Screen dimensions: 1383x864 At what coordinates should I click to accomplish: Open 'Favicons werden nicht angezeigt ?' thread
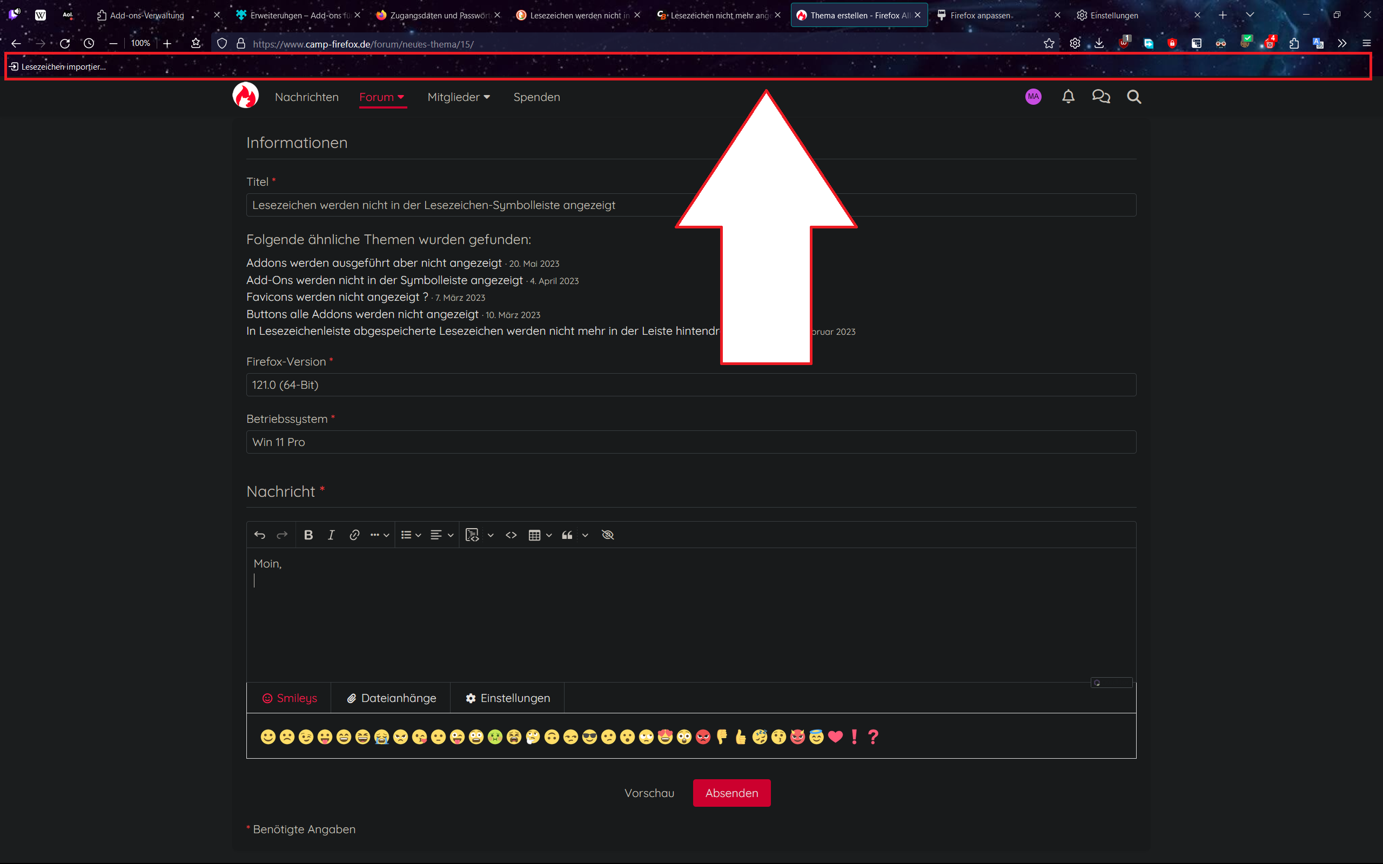click(x=337, y=297)
